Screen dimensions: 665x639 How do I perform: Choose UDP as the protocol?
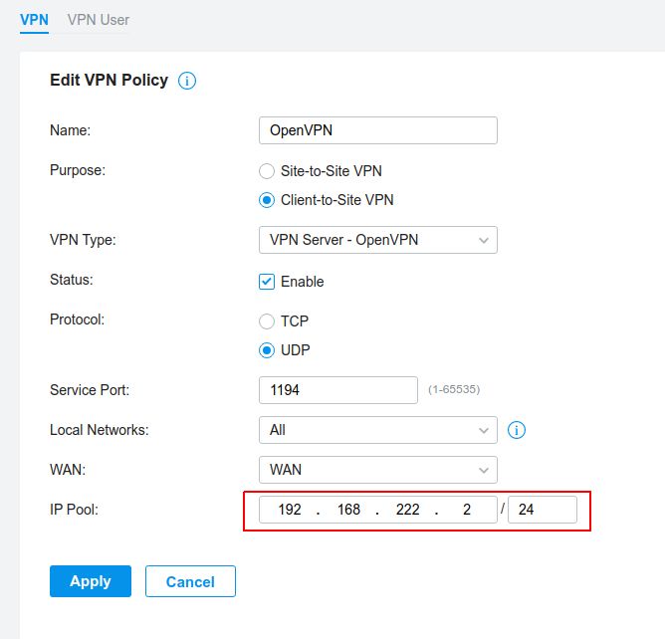(267, 350)
